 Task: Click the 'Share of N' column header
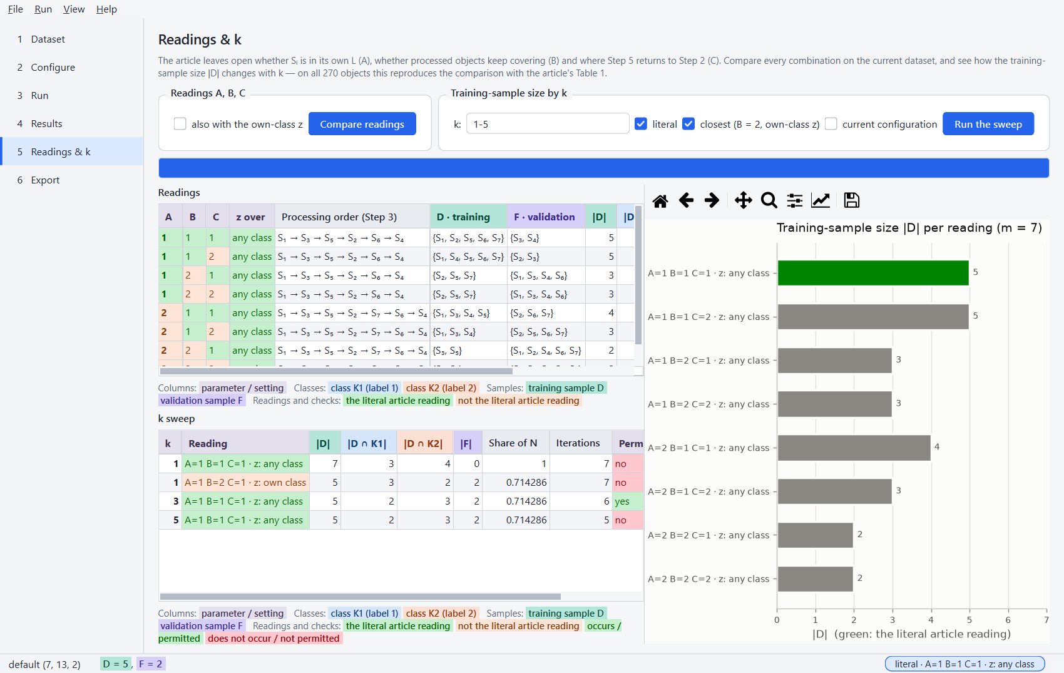coord(516,443)
